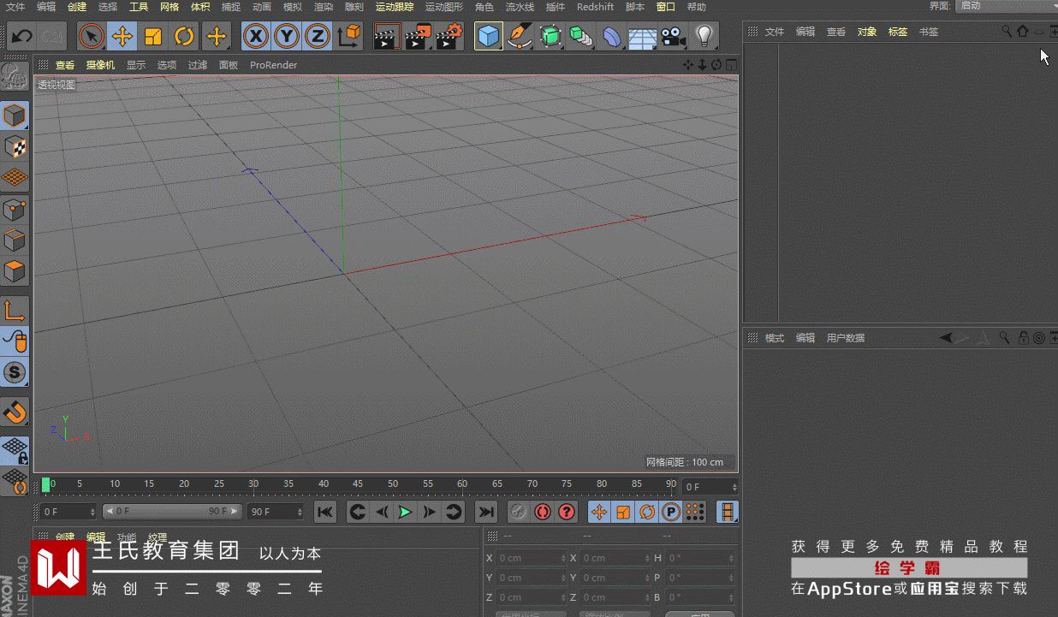Screen dimensions: 1058x617
Task: Select the Rotate tool in top toolbar
Action: click(x=184, y=36)
